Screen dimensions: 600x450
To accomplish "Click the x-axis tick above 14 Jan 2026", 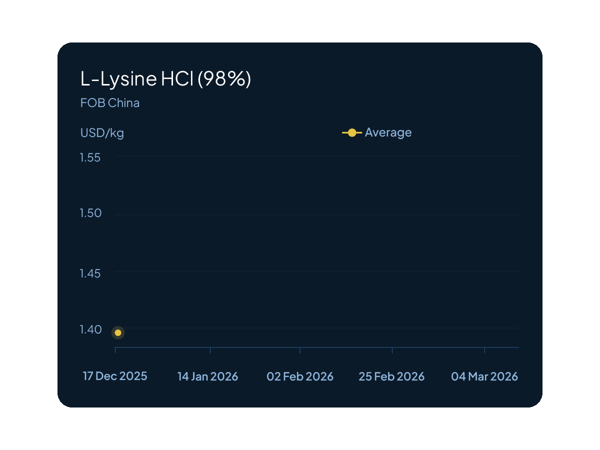I will [210, 350].
